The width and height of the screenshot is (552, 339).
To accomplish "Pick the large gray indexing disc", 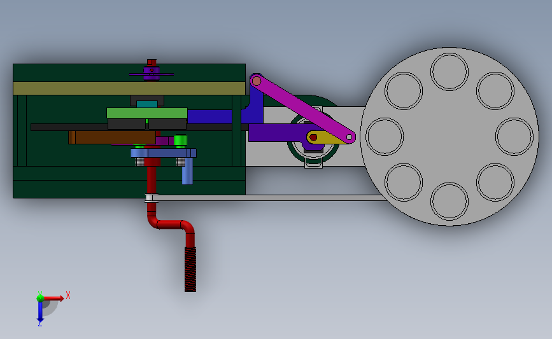I will pyautogui.click(x=449, y=137).
